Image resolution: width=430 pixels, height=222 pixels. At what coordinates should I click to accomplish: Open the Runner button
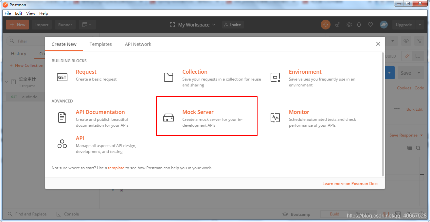coord(65,25)
